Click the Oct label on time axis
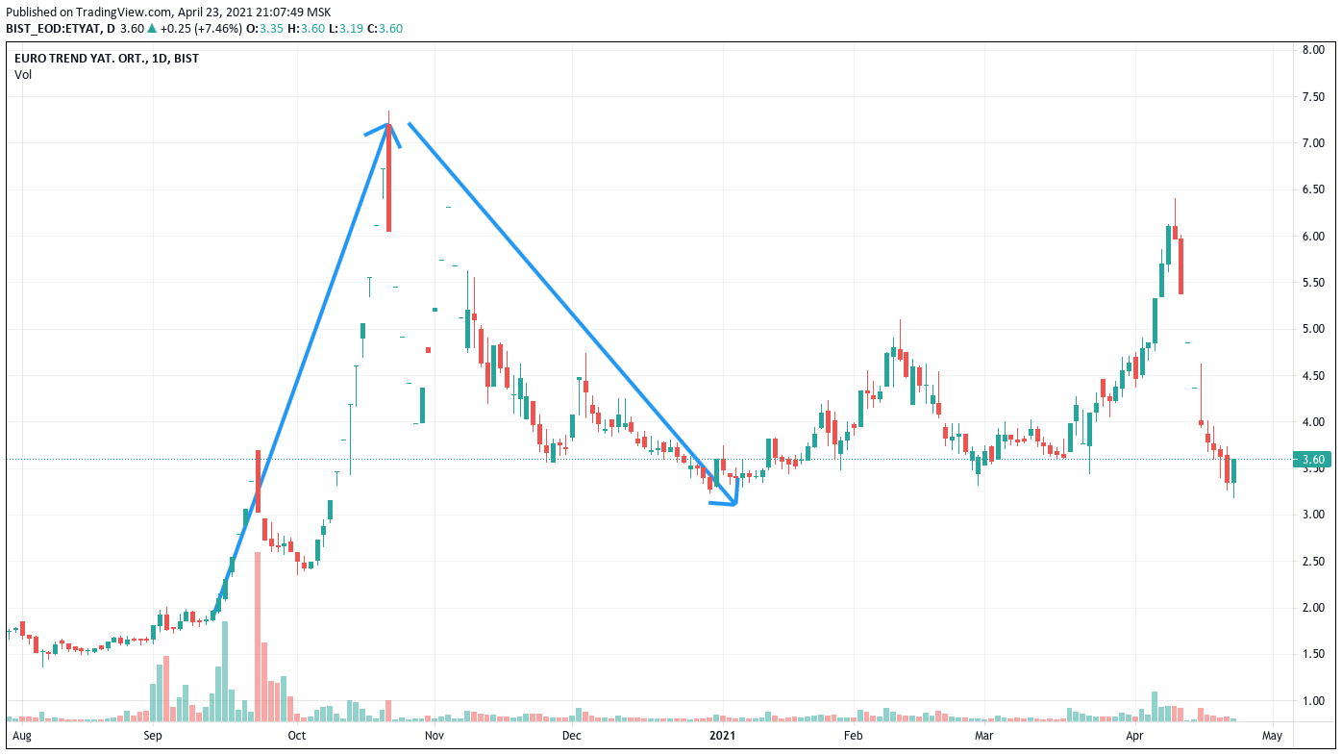 (x=296, y=736)
